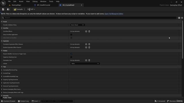The width and height of the screenshot is (184, 103).
Task: Open the Help menu
Action: [x=57, y=1]
